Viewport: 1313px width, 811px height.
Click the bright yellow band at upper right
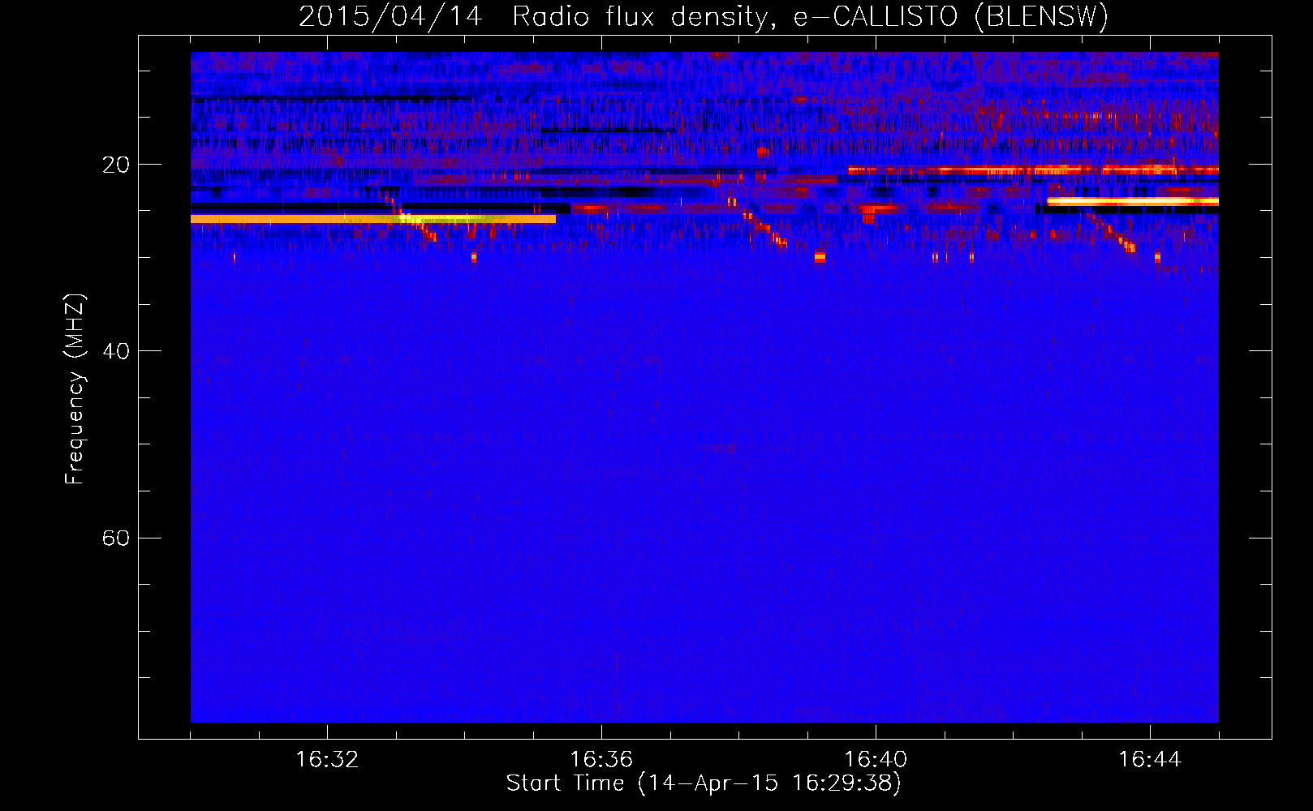pos(1133,201)
